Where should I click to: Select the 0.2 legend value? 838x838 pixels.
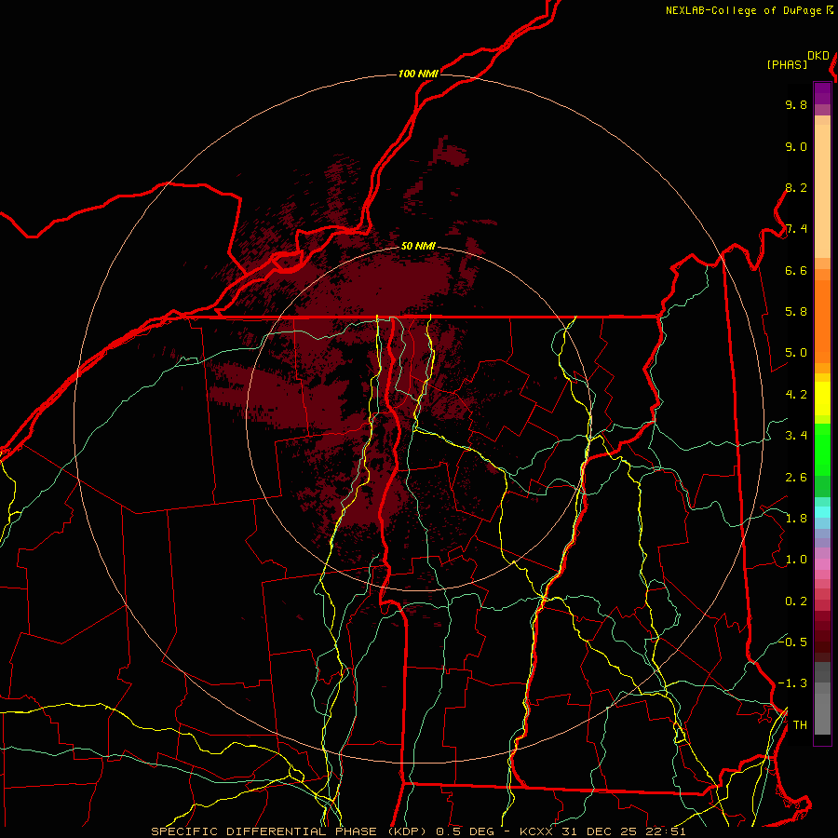[796, 601]
